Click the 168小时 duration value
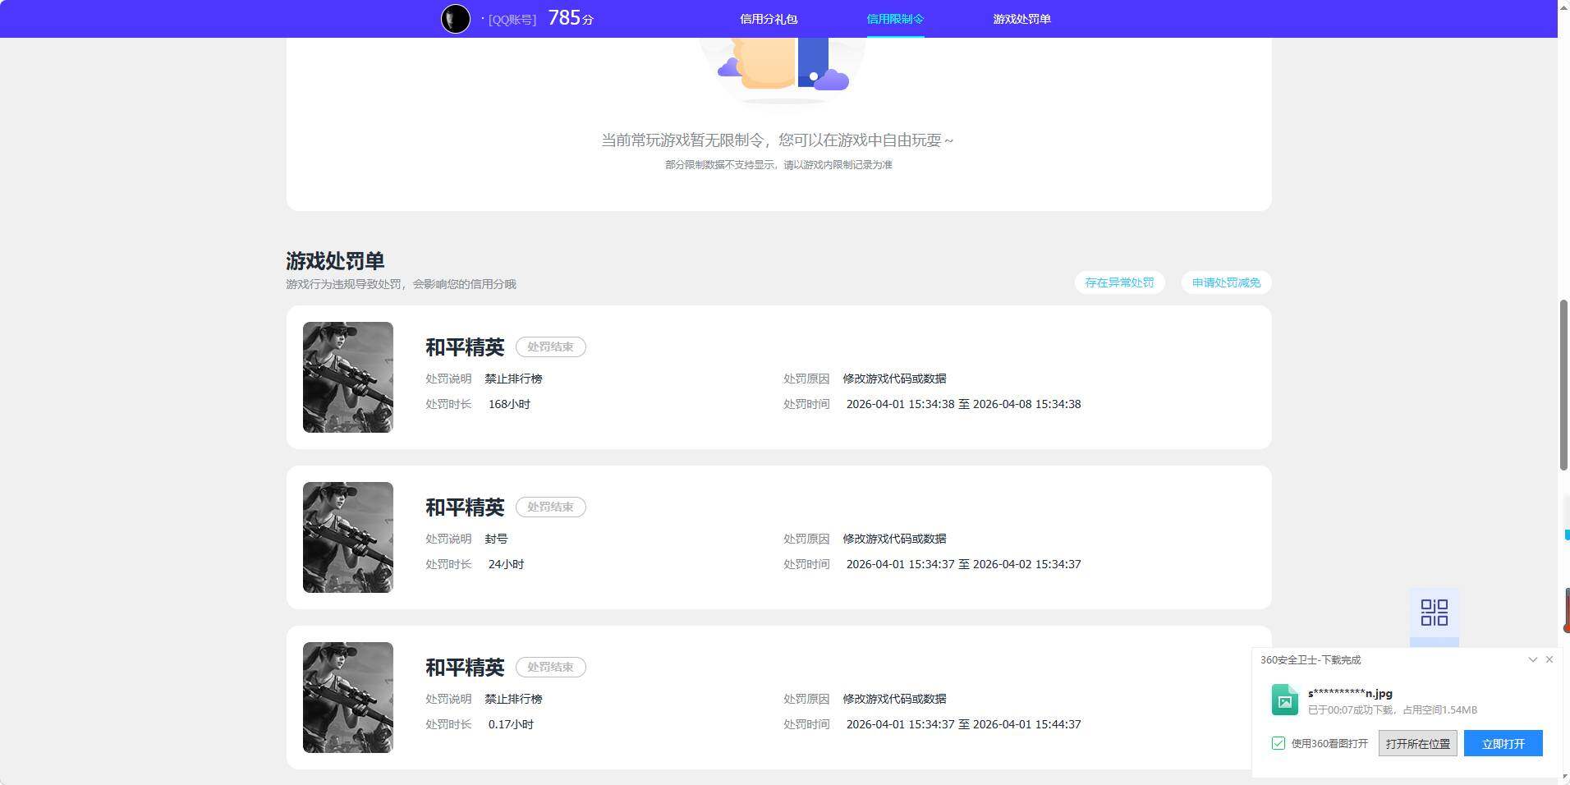This screenshot has width=1570, height=785. click(509, 404)
